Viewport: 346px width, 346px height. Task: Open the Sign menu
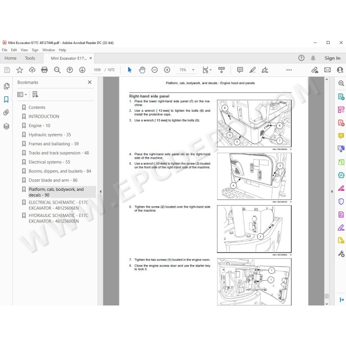[35, 50]
